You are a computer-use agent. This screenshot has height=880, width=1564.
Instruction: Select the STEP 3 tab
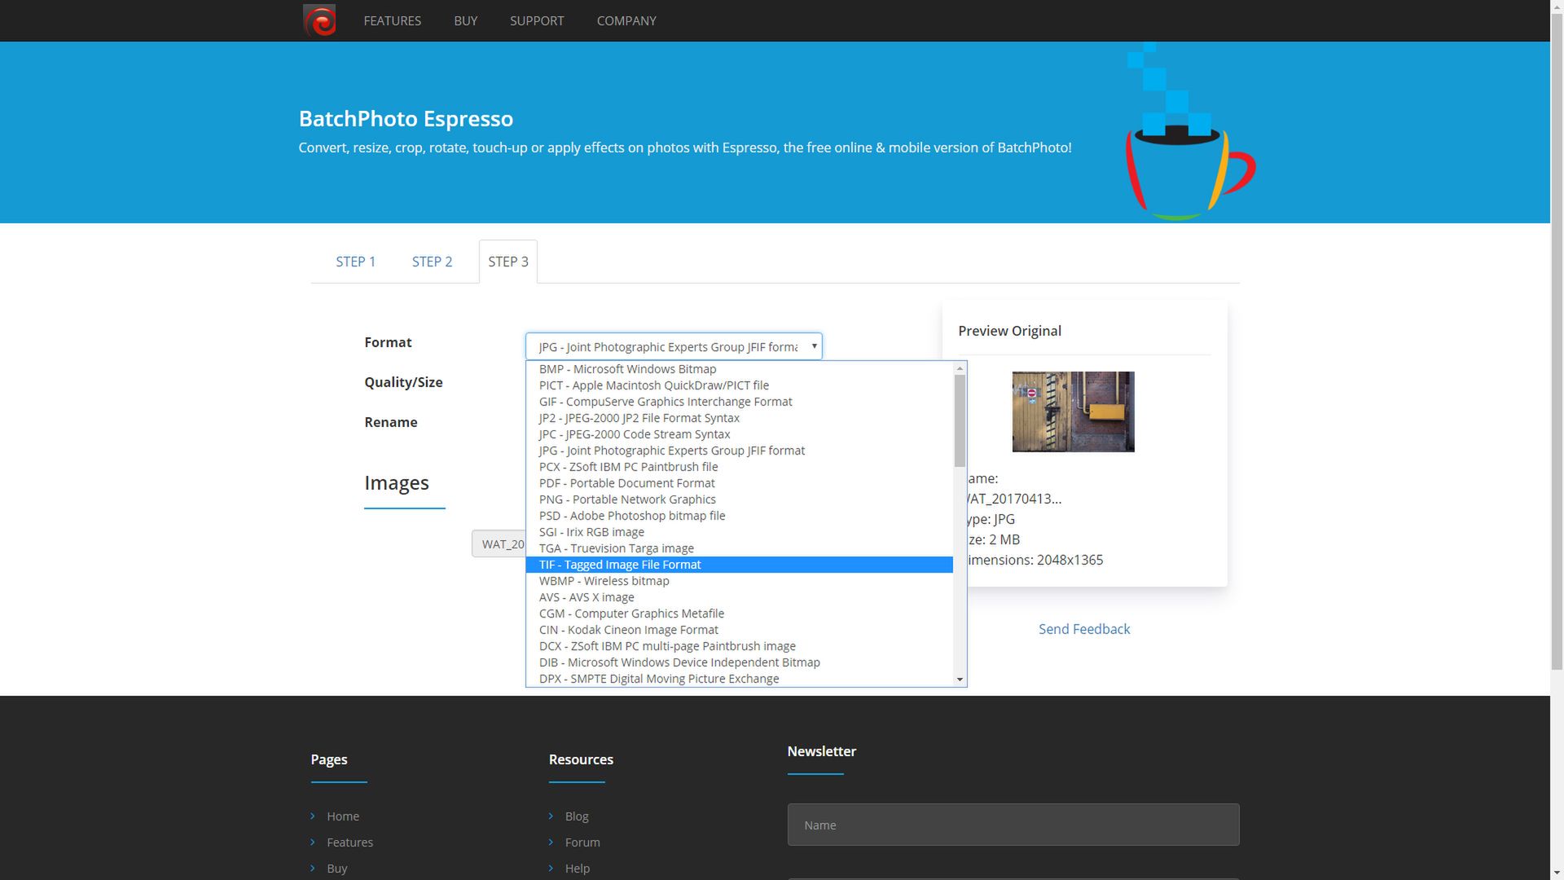pos(508,262)
